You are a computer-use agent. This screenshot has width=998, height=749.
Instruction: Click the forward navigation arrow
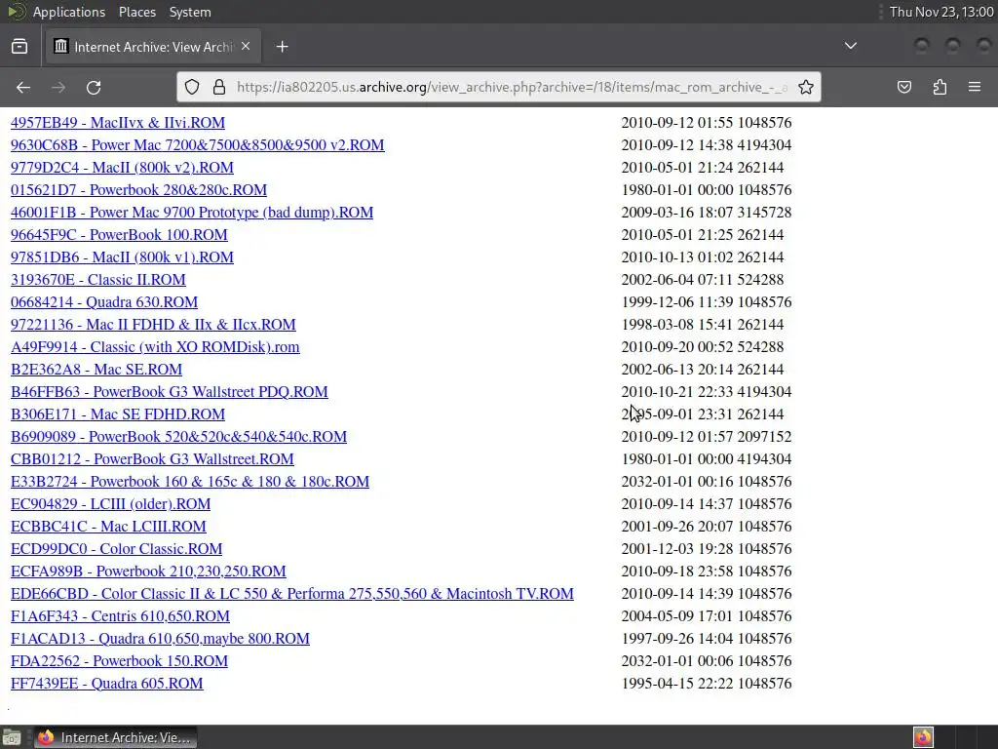coord(58,87)
